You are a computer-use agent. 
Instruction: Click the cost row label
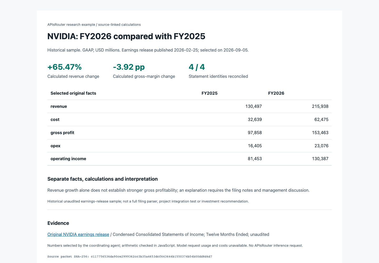pos(55,119)
